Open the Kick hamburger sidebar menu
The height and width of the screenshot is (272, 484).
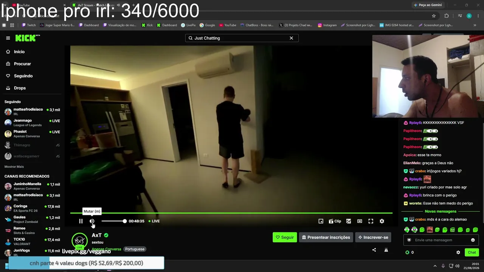[x=8, y=38]
